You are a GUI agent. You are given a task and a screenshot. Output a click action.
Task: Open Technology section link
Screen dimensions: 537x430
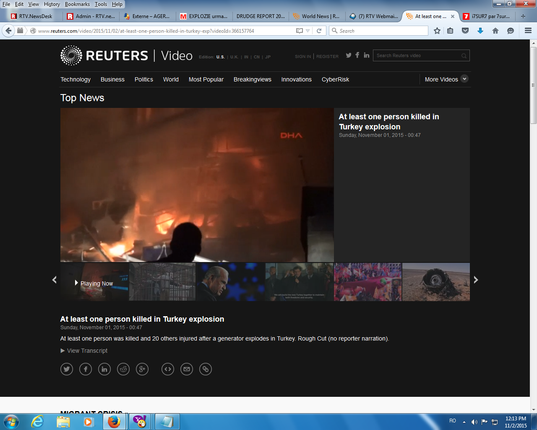point(76,79)
